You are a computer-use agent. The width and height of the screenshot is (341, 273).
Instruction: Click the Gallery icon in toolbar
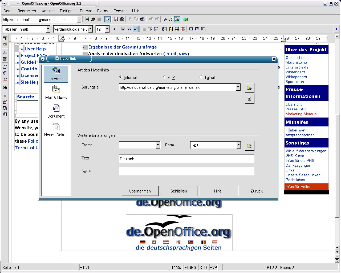click(185, 19)
